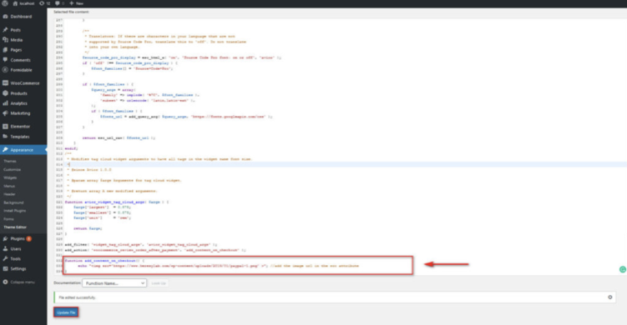Open the WordPress logo menu
627x325 pixels.
pyautogui.click(x=5, y=3)
